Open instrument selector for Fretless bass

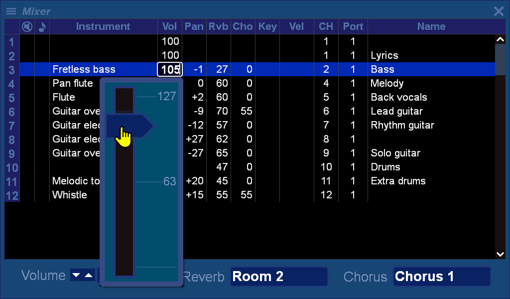pyautogui.click(x=84, y=69)
